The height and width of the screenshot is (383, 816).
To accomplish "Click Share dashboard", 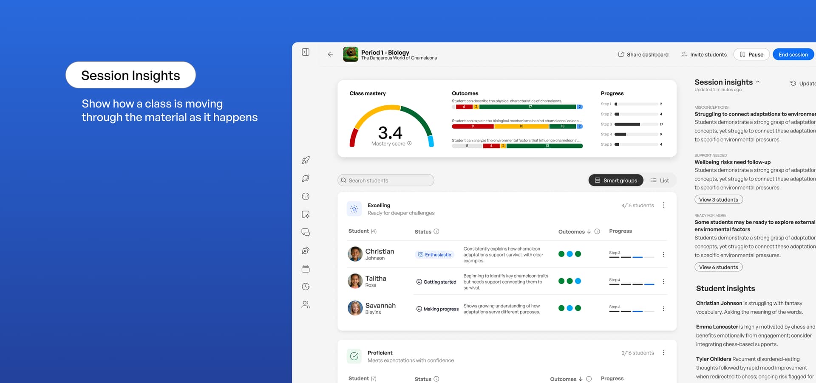I will point(643,54).
